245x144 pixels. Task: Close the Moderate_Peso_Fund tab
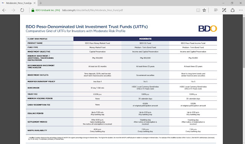coord(34,3)
